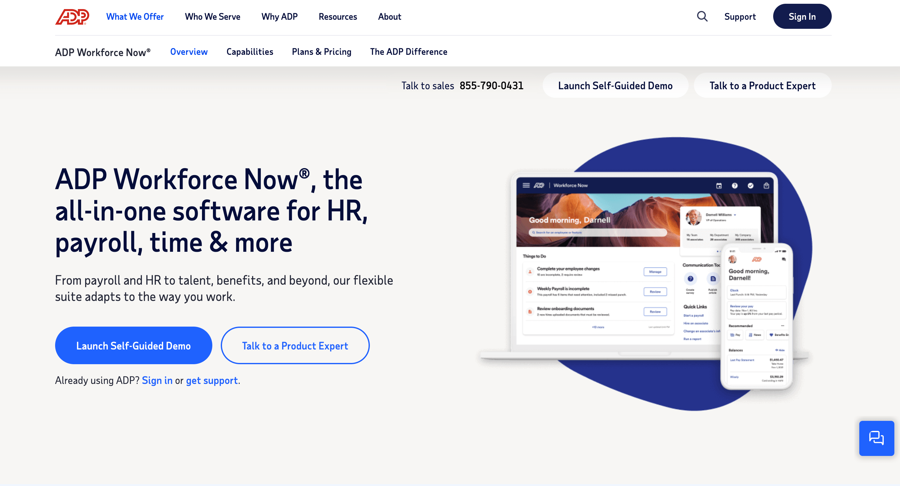The width and height of the screenshot is (900, 486).
Task: Follow the get support link
Action: click(212, 380)
